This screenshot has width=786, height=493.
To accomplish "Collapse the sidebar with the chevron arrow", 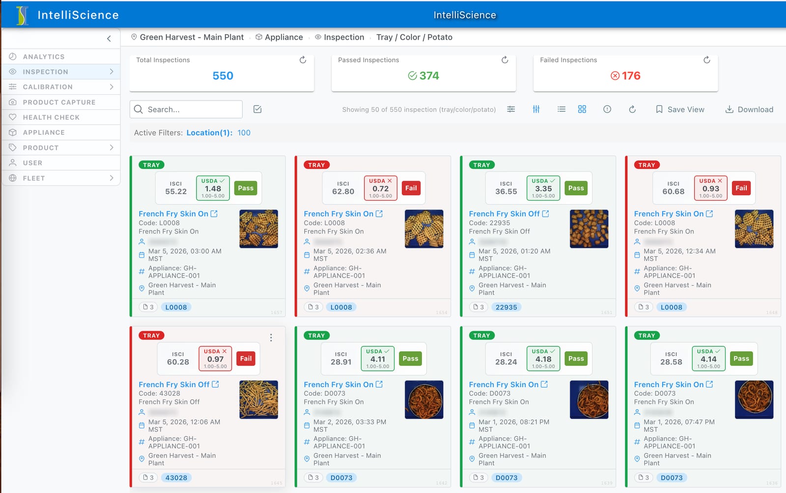I will click(x=109, y=39).
